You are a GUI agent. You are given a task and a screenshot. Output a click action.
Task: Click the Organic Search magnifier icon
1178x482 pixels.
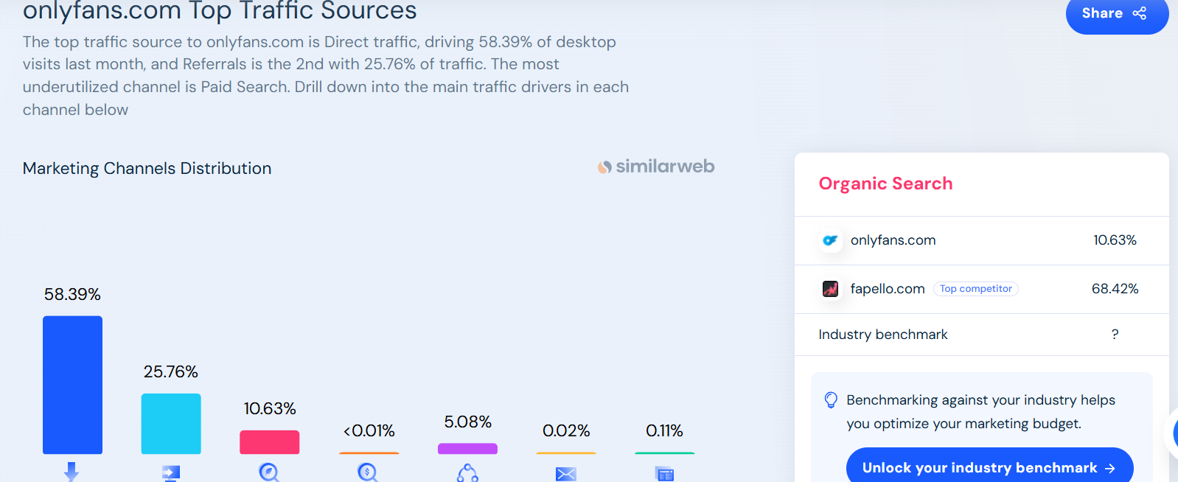pyautogui.click(x=269, y=472)
